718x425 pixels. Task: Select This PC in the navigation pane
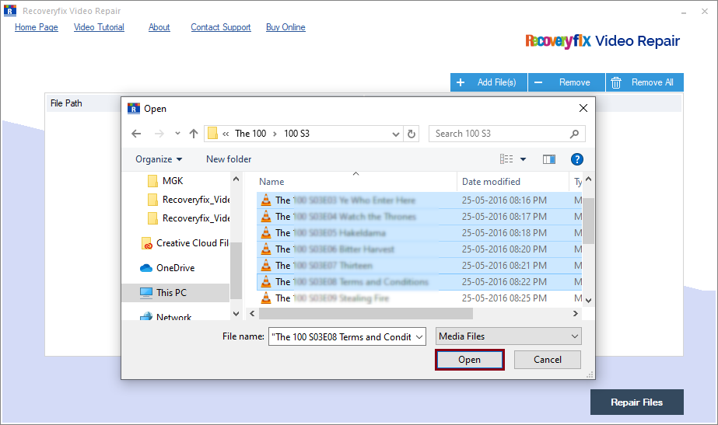[x=175, y=293]
